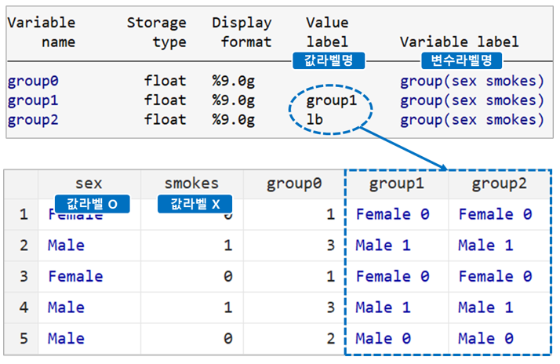The image size is (560, 364).
Task: Click the 변수라벨명 blue badge
Action: (462, 59)
